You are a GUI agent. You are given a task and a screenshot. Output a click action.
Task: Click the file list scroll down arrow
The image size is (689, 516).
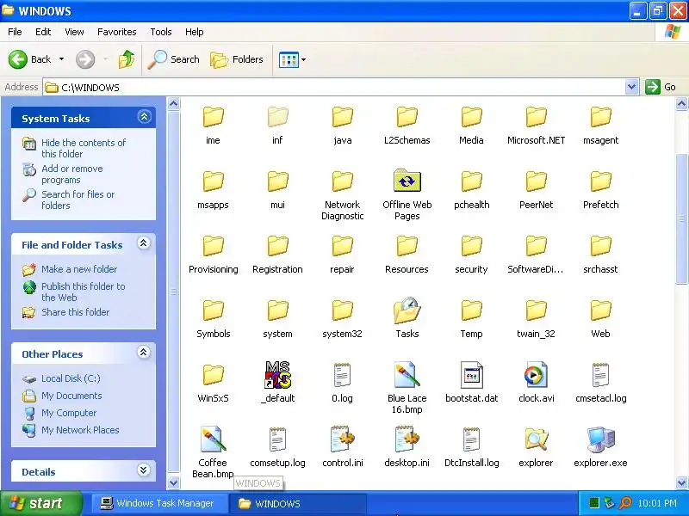(681, 482)
